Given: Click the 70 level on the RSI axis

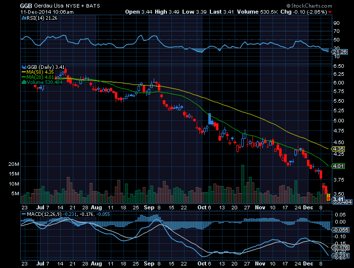Looking at the screenshot, I should point(336,31).
